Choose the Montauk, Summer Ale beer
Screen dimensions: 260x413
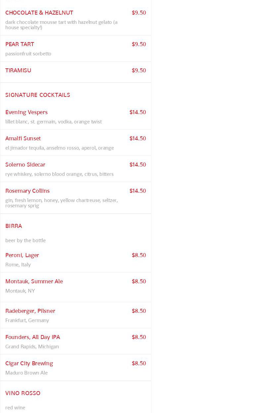[34, 281]
